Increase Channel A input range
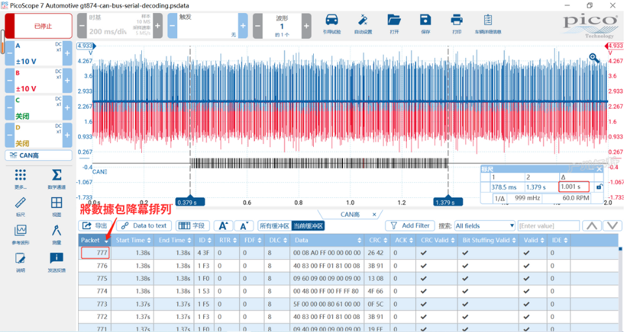Image resolution: width=625 pixels, height=332 pixels. 67,53
